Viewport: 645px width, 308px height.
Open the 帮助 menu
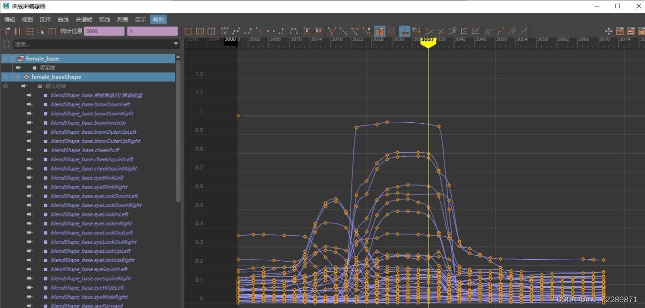[158, 19]
